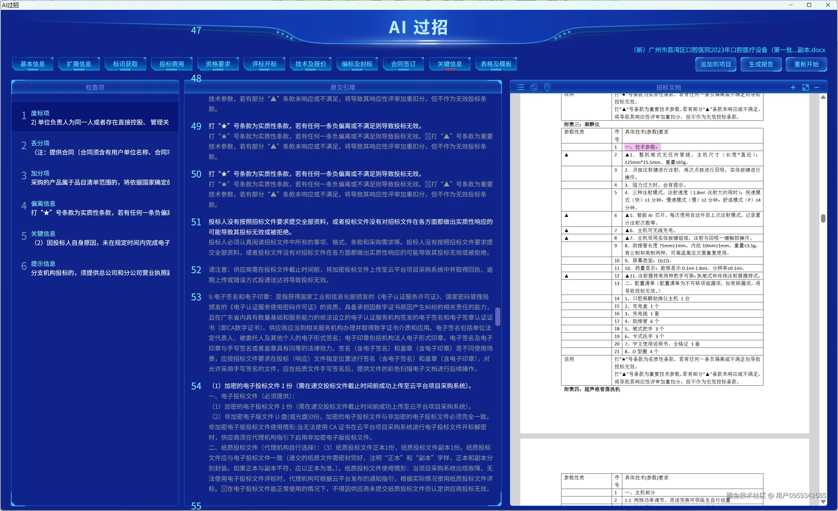
Task: Click the 追加到项目 button
Action: click(x=715, y=64)
